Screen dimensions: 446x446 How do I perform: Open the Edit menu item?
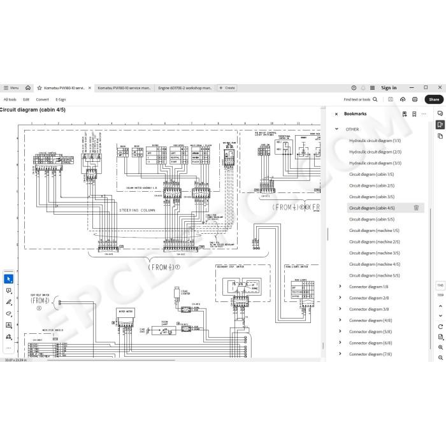(26, 99)
